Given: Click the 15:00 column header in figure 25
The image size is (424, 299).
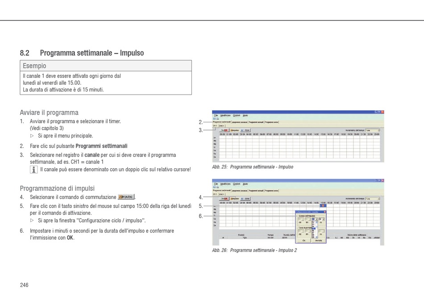Looking at the screenshot, I should (323, 134).
